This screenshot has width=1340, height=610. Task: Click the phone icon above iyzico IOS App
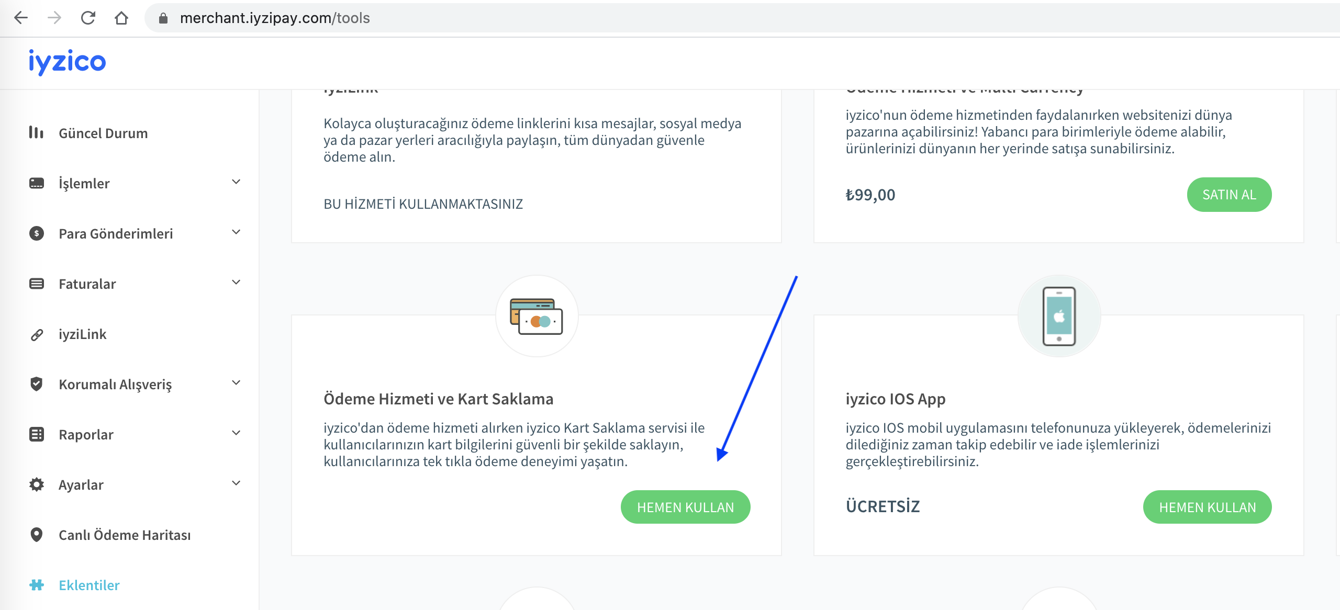[1059, 316]
